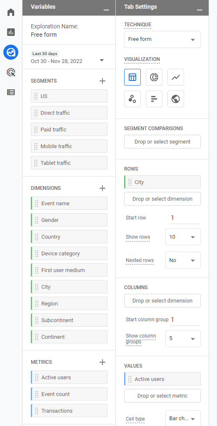Click the Start row input field
Screen dimensions: 217x426
click(x=185, y=218)
